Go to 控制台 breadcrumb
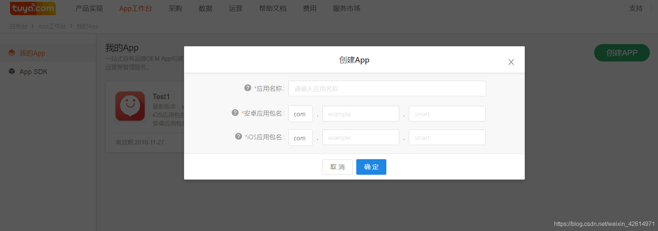The width and height of the screenshot is (658, 231). click(x=19, y=26)
